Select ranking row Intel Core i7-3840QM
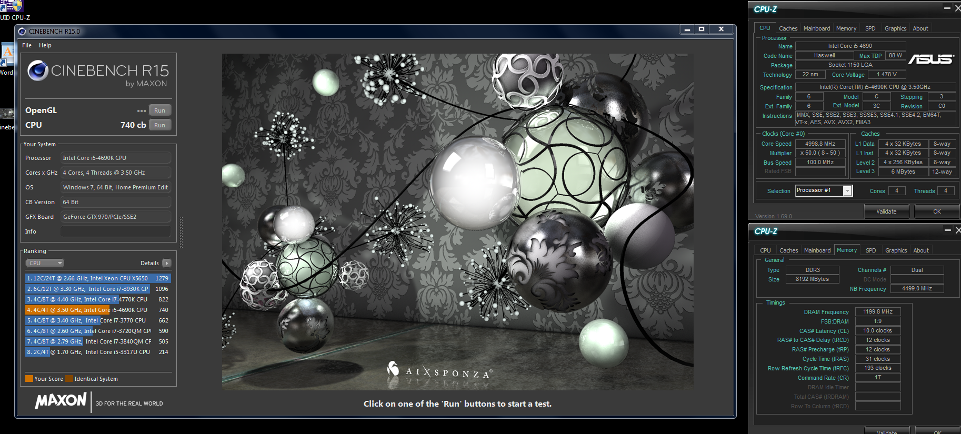 click(98, 341)
